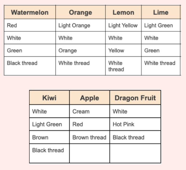This screenshot has width=186, height=170.
Task: Select the Apple column header
Action: 89,98
